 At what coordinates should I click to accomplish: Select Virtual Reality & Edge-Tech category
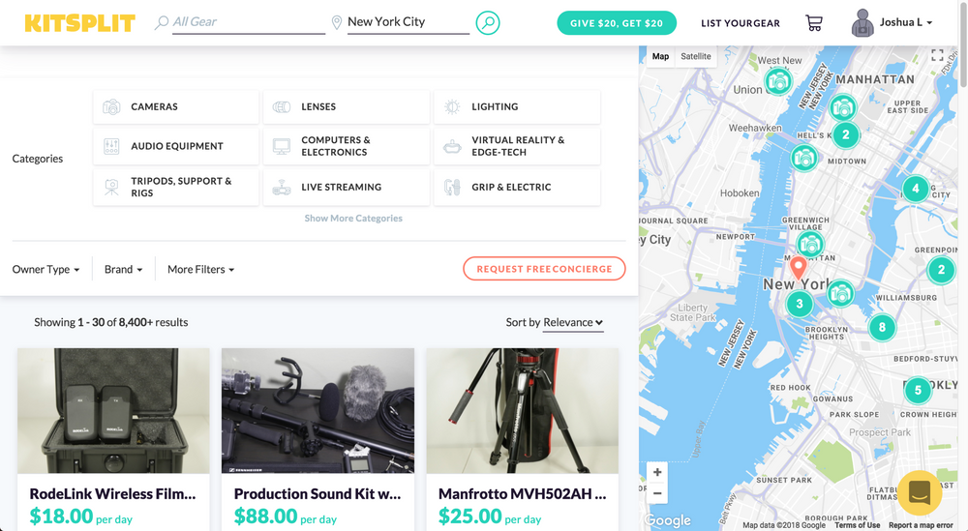point(517,146)
